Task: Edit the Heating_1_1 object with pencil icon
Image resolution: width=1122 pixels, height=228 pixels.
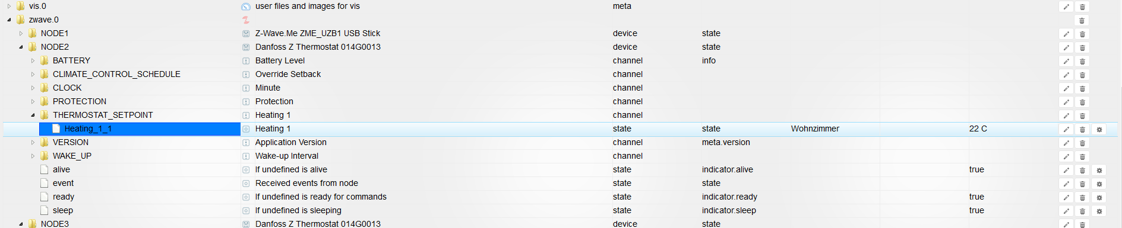Action: (1066, 130)
